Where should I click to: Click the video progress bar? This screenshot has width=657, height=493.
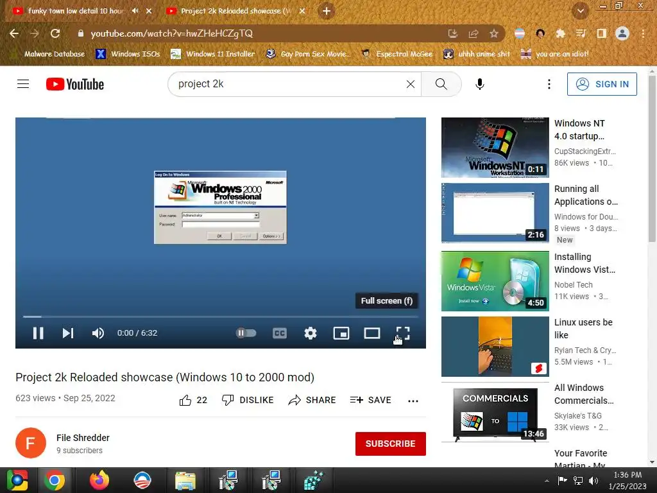pyautogui.click(x=221, y=317)
